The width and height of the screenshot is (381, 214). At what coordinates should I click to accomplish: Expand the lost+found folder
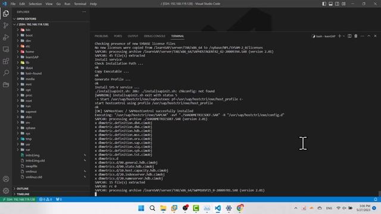click(x=51, y=73)
